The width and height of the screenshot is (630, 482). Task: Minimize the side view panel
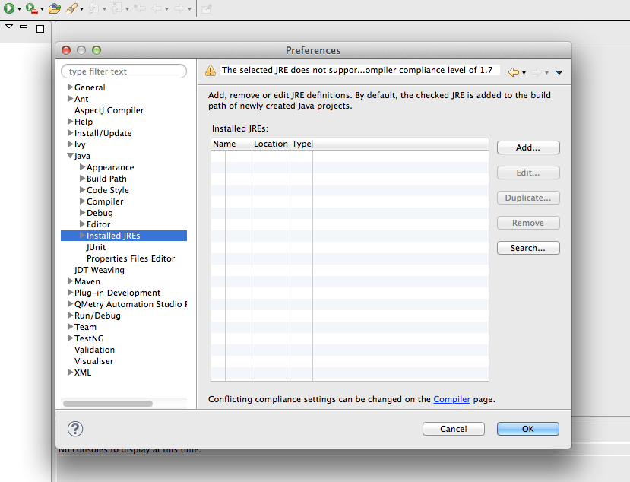24,27
